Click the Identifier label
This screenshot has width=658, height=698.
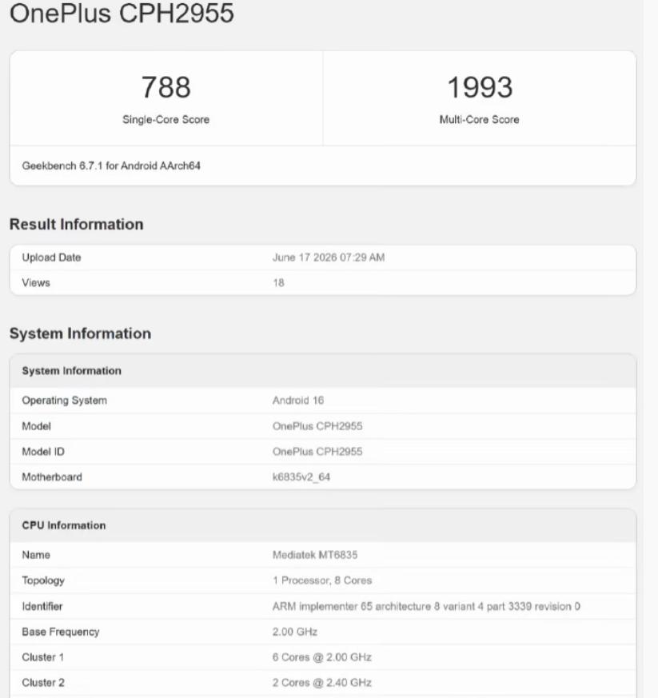[x=42, y=606]
